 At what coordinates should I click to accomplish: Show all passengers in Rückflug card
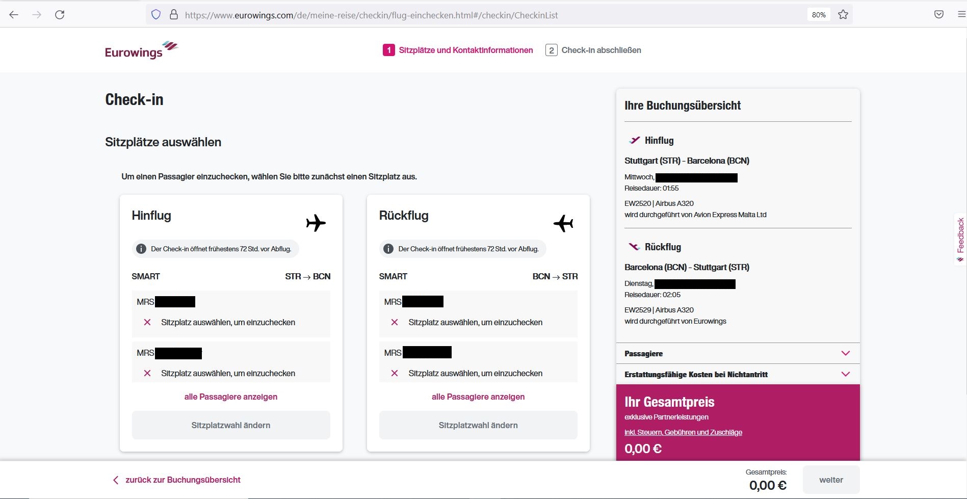pos(478,397)
